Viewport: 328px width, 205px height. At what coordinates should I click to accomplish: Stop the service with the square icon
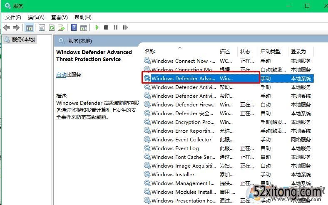(106, 27)
